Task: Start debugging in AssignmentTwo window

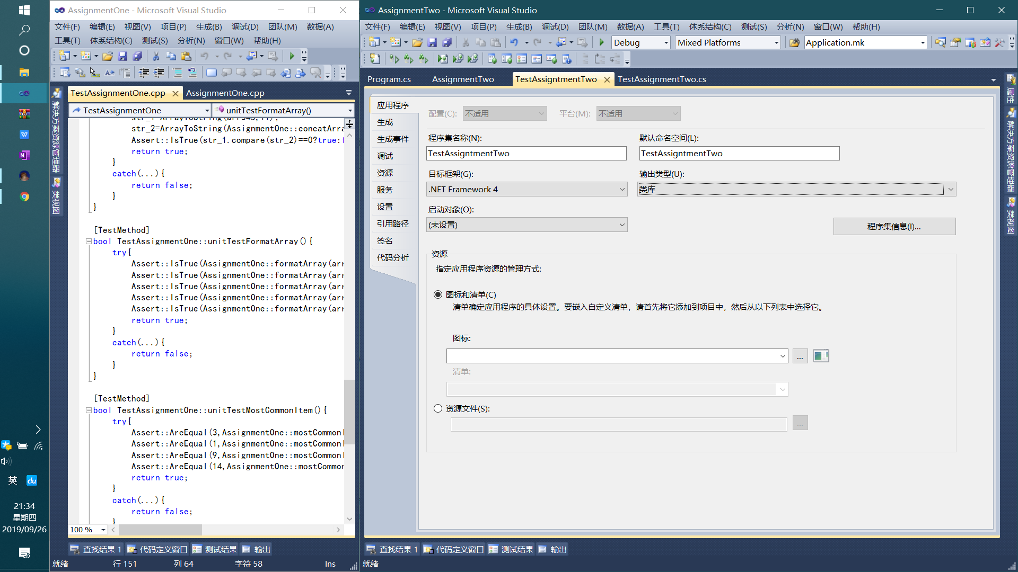Action: (x=601, y=42)
